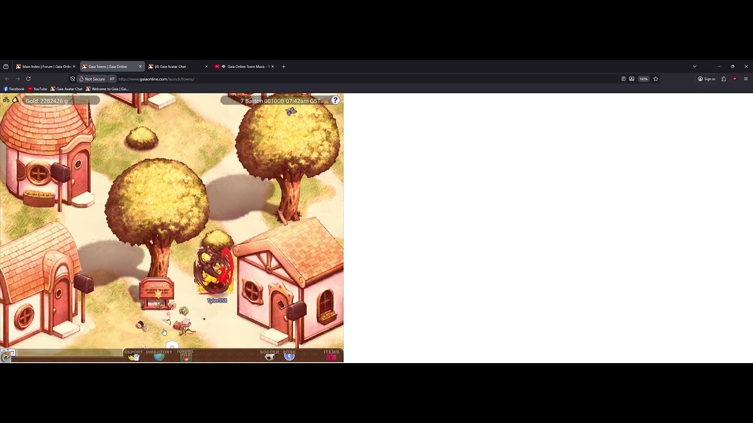Bookmark this page with star
Image resolution: width=753 pixels, height=423 pixels.
point(655,79)
